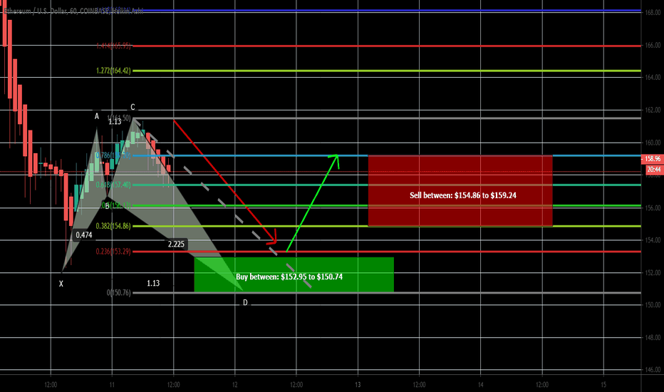Click the 20:44 candle countdown tag
The height and width of the screenshot is (392, 664).
(654, 170)
